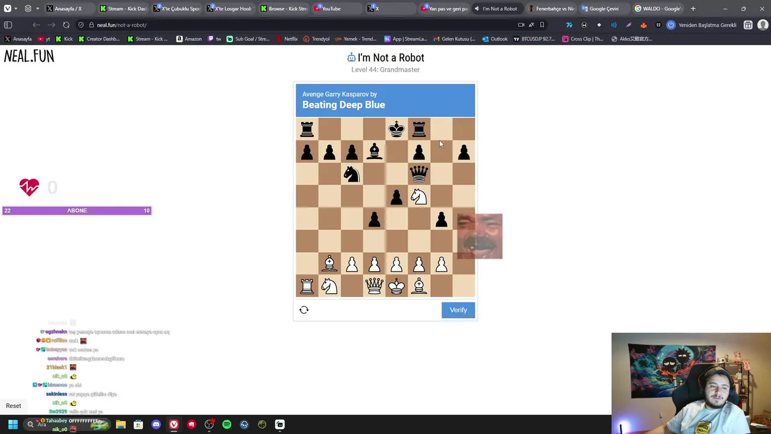This screenshot has height=434, width=771.
Task: Select the black bishop on d7
Action: 374,151
